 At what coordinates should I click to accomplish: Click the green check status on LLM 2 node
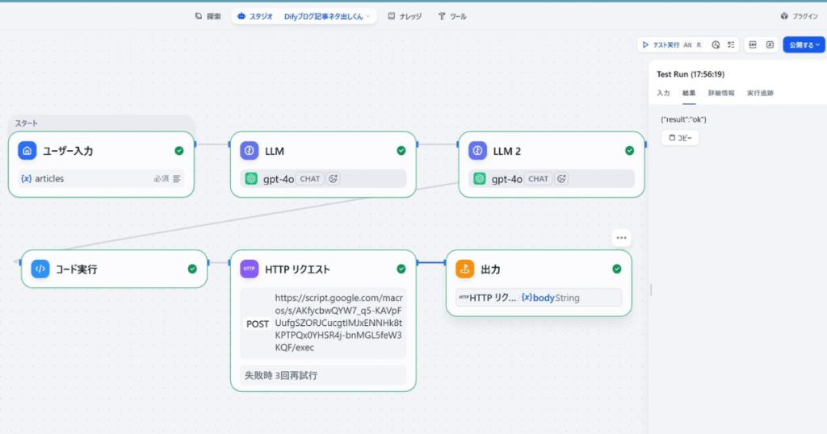pos(630,151)
